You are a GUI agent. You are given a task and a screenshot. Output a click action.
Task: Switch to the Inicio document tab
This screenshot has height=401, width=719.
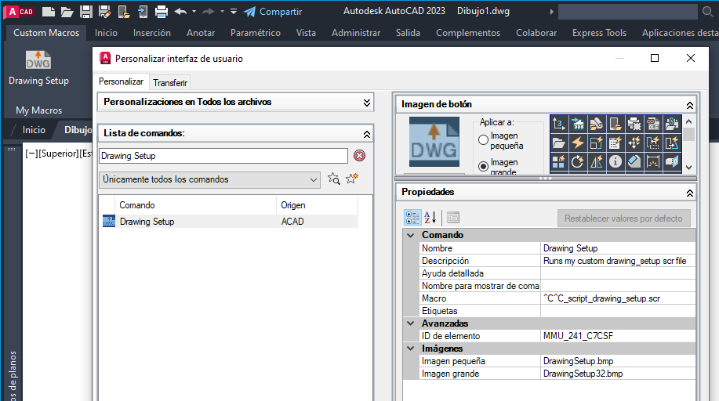[34, 130]
